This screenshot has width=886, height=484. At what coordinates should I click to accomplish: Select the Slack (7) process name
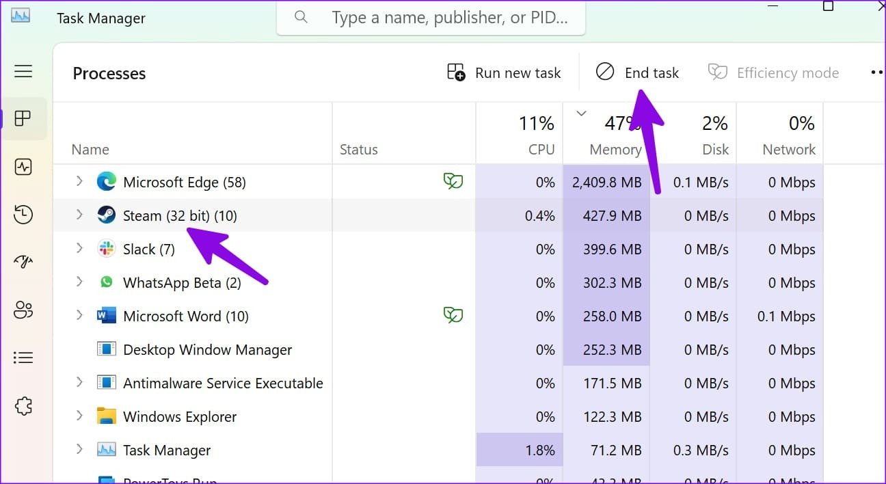pyautogui.click(x=149, y=250)
